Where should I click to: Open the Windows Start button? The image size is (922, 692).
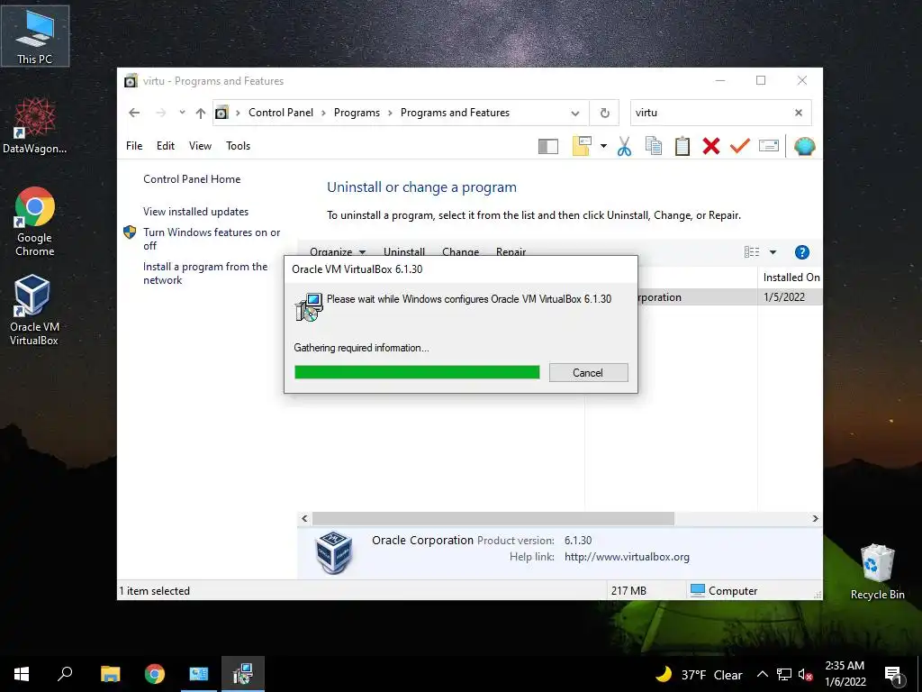tap(22, 674)
